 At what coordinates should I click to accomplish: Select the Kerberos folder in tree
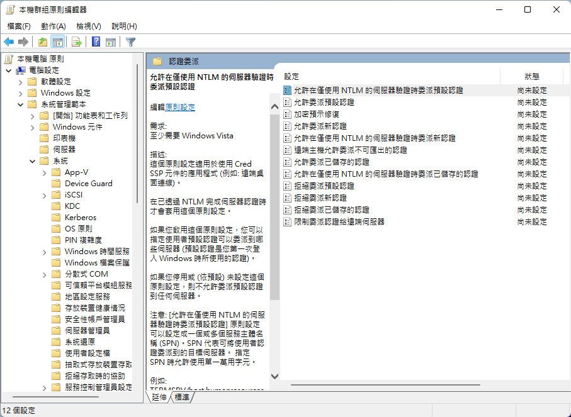tap(80, 218)
